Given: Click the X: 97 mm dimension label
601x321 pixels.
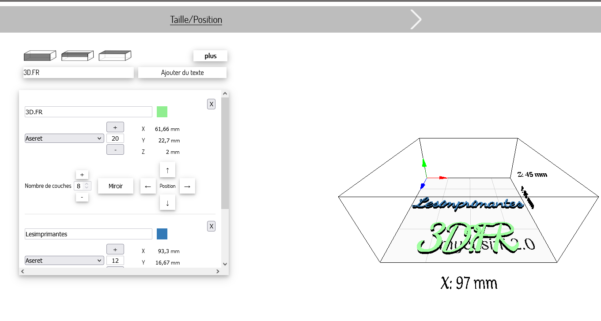Looking at the screenshot, I should 469,283.
